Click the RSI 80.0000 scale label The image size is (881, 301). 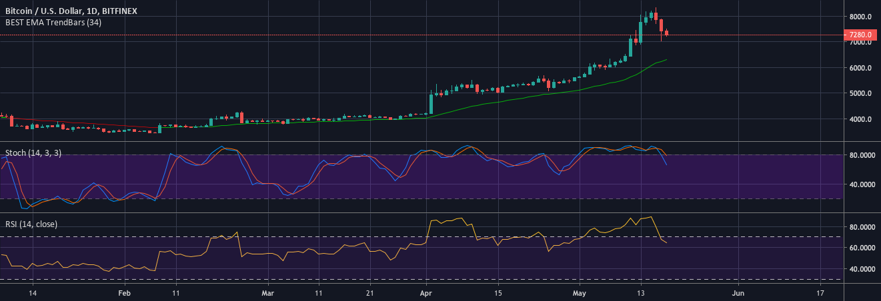[861, 227]
